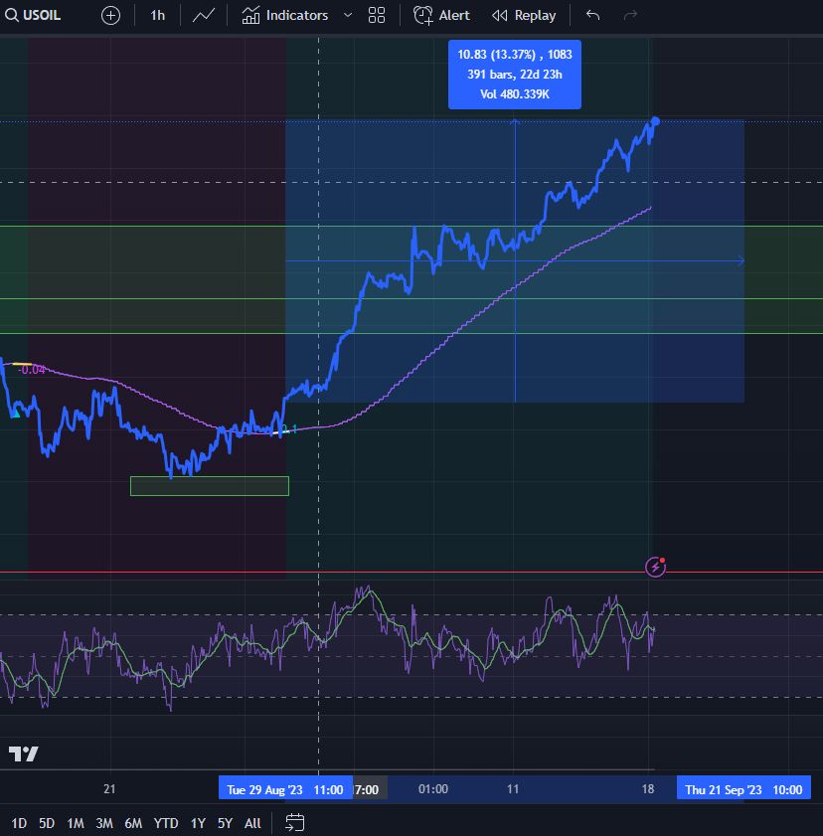Expand the indicators favorites chevron

point(348,16)
